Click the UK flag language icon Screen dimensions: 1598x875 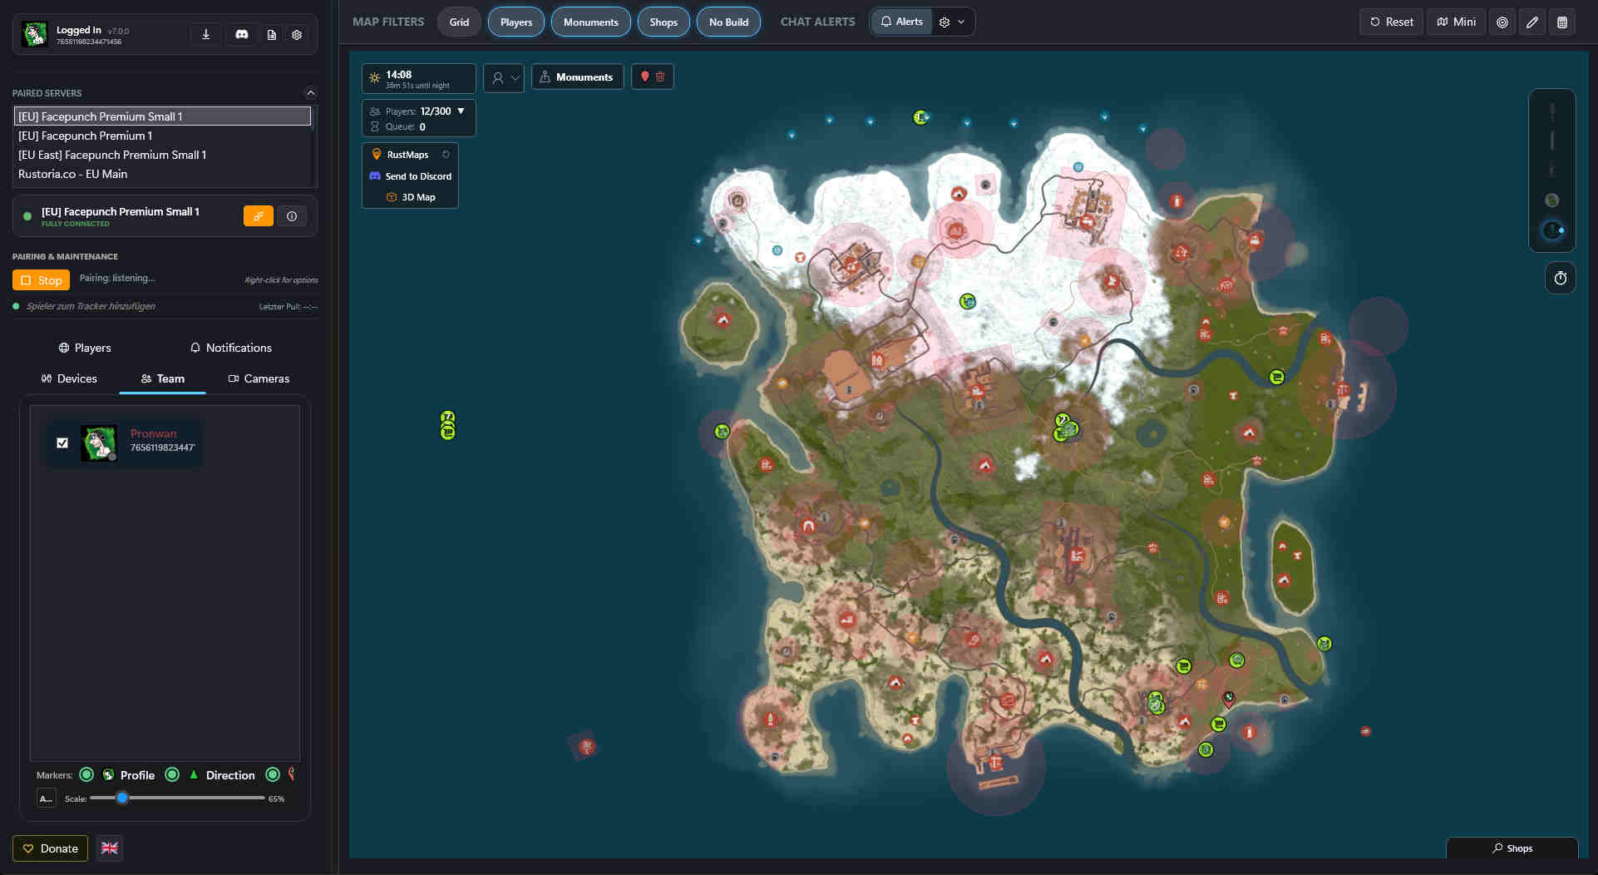(x=110, y=848)
